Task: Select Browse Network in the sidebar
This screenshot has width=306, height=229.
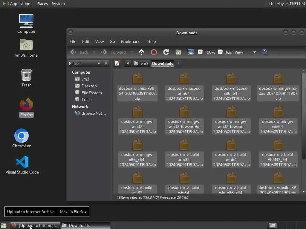Action: 91,113
